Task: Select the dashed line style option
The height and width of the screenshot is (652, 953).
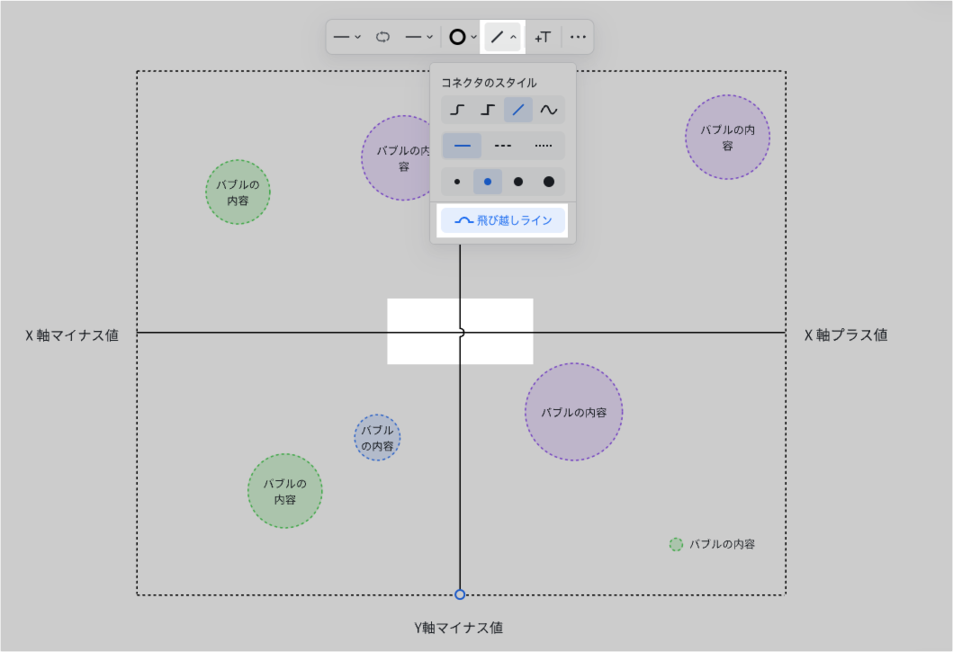Action: 503,146
